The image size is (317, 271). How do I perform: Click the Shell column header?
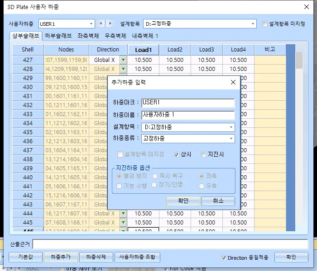pyautogui.click(x=28, y=50)
